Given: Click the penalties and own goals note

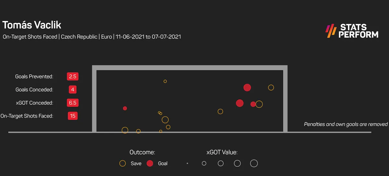Looking at the screenshot, I should 346,124.
